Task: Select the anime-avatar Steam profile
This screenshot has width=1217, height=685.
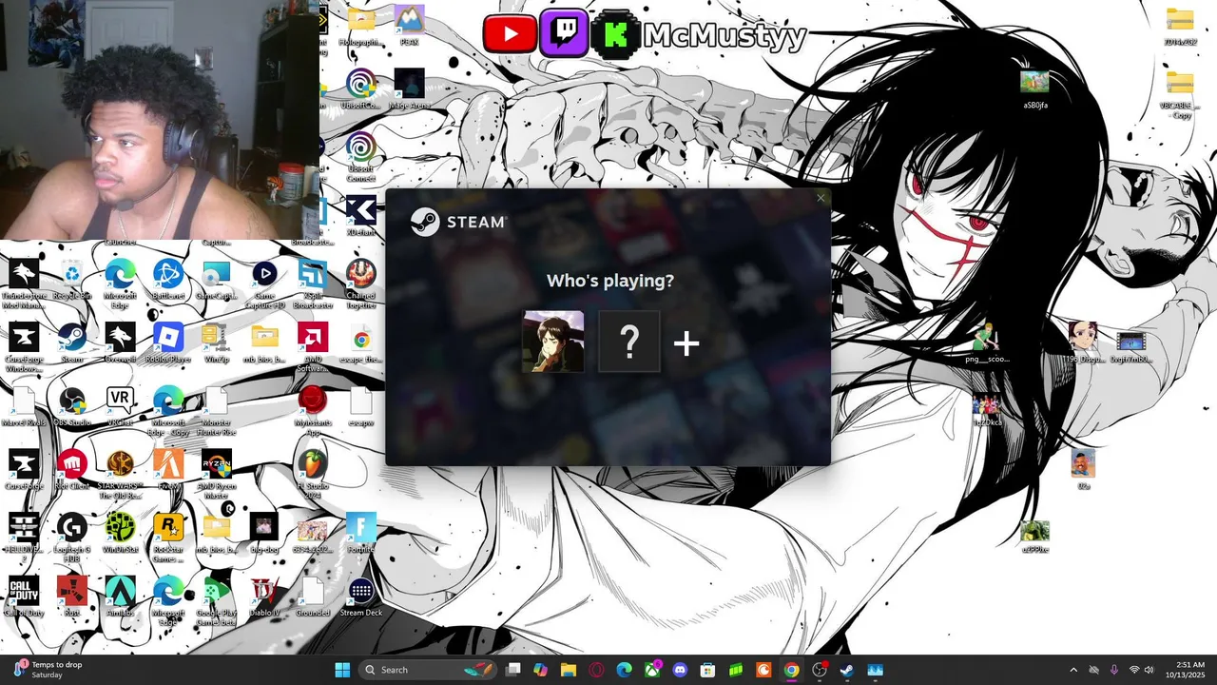Action: click(x=553, y=342)
